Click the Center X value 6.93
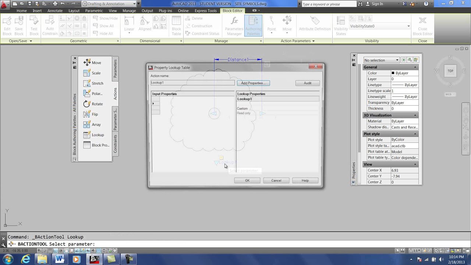This screenshot has width=471, height=265. point(404,170)
